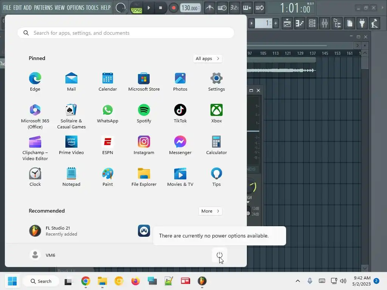
Task: Launch Microsoft 365 (Office)
Action: 35,116
